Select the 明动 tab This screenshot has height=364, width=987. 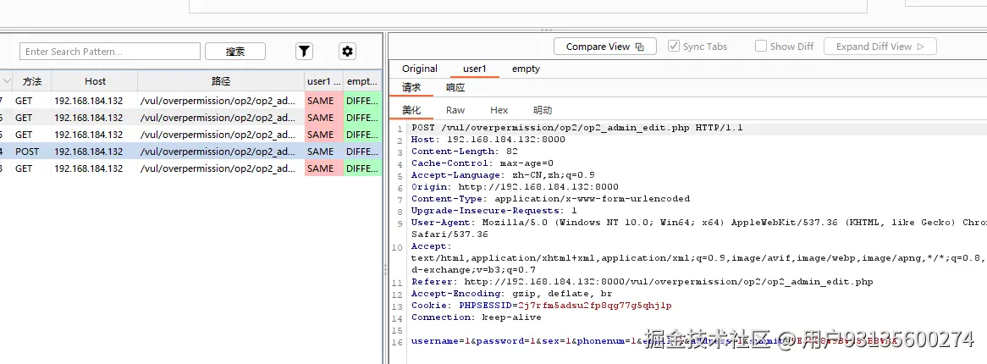[x=543, y=110]
